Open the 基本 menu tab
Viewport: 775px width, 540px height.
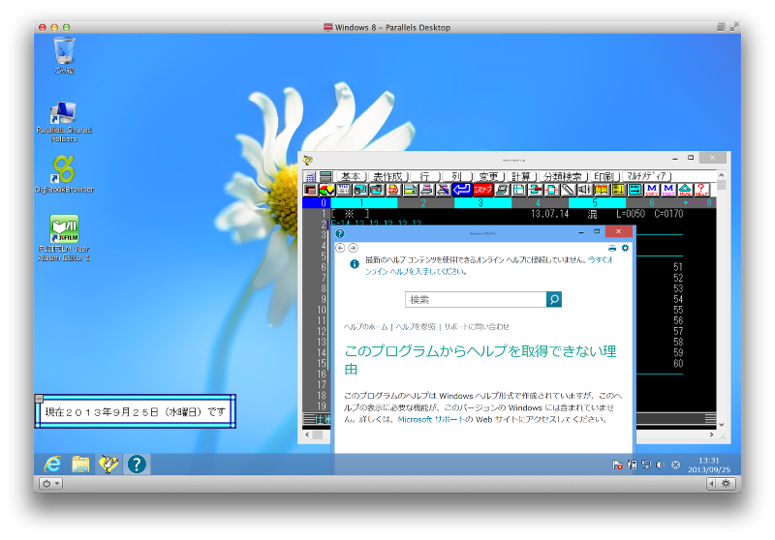pyautogui.click(x=352, y=176)
